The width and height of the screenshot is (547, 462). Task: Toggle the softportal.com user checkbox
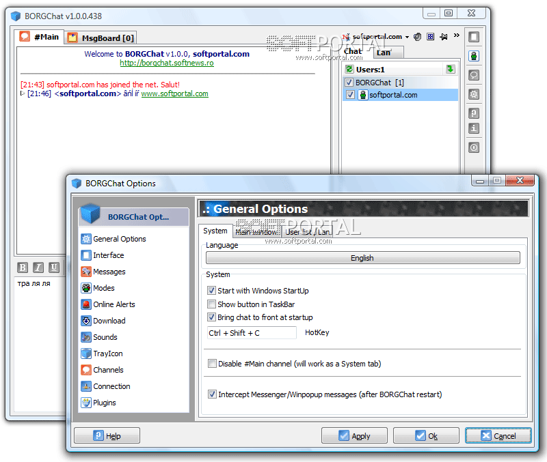(x=350, y=95)
